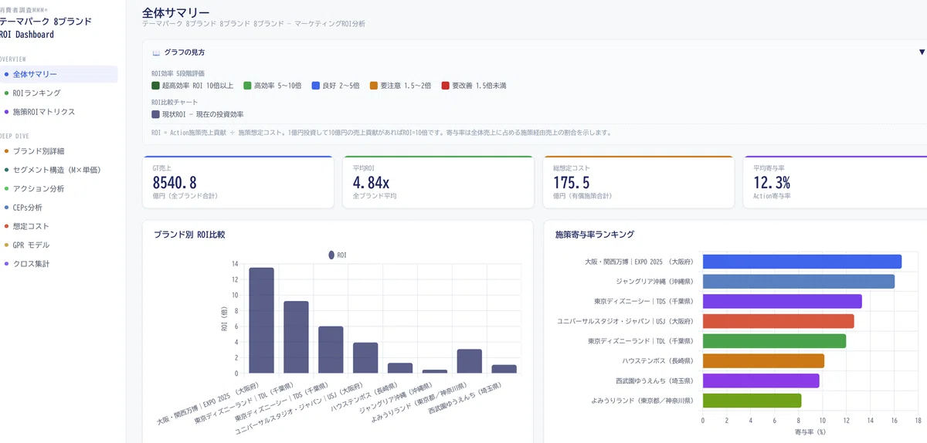
Task: Click the 要注意 1.5〜2倍 orange swatch
Action: coord(374,86)
